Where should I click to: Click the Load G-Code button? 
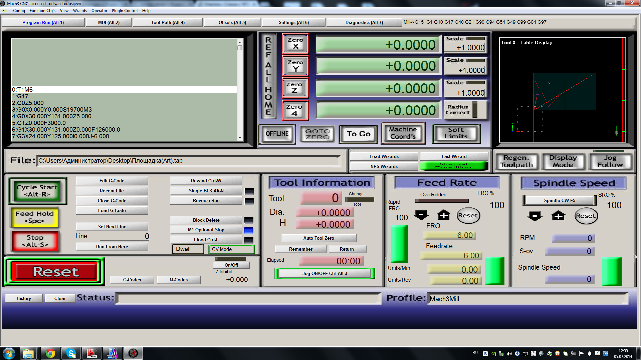click(112, 210)
